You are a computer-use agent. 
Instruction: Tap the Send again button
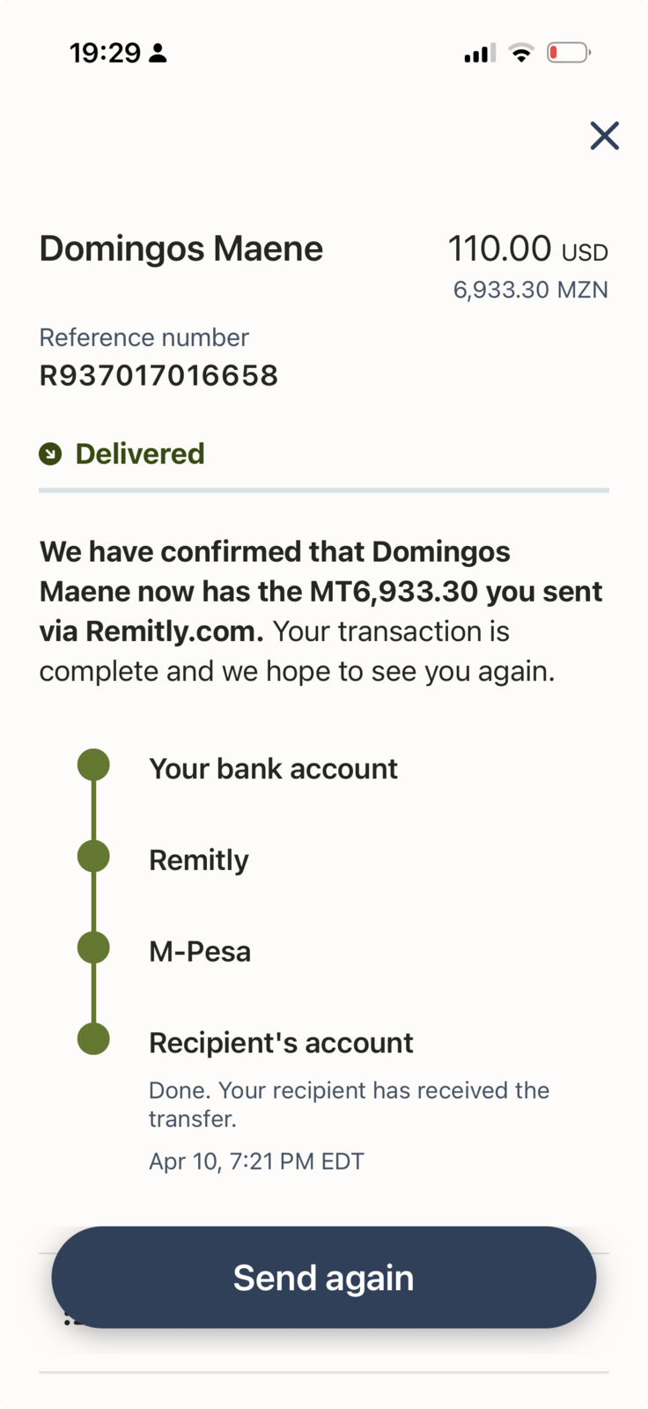[323, 1277]
